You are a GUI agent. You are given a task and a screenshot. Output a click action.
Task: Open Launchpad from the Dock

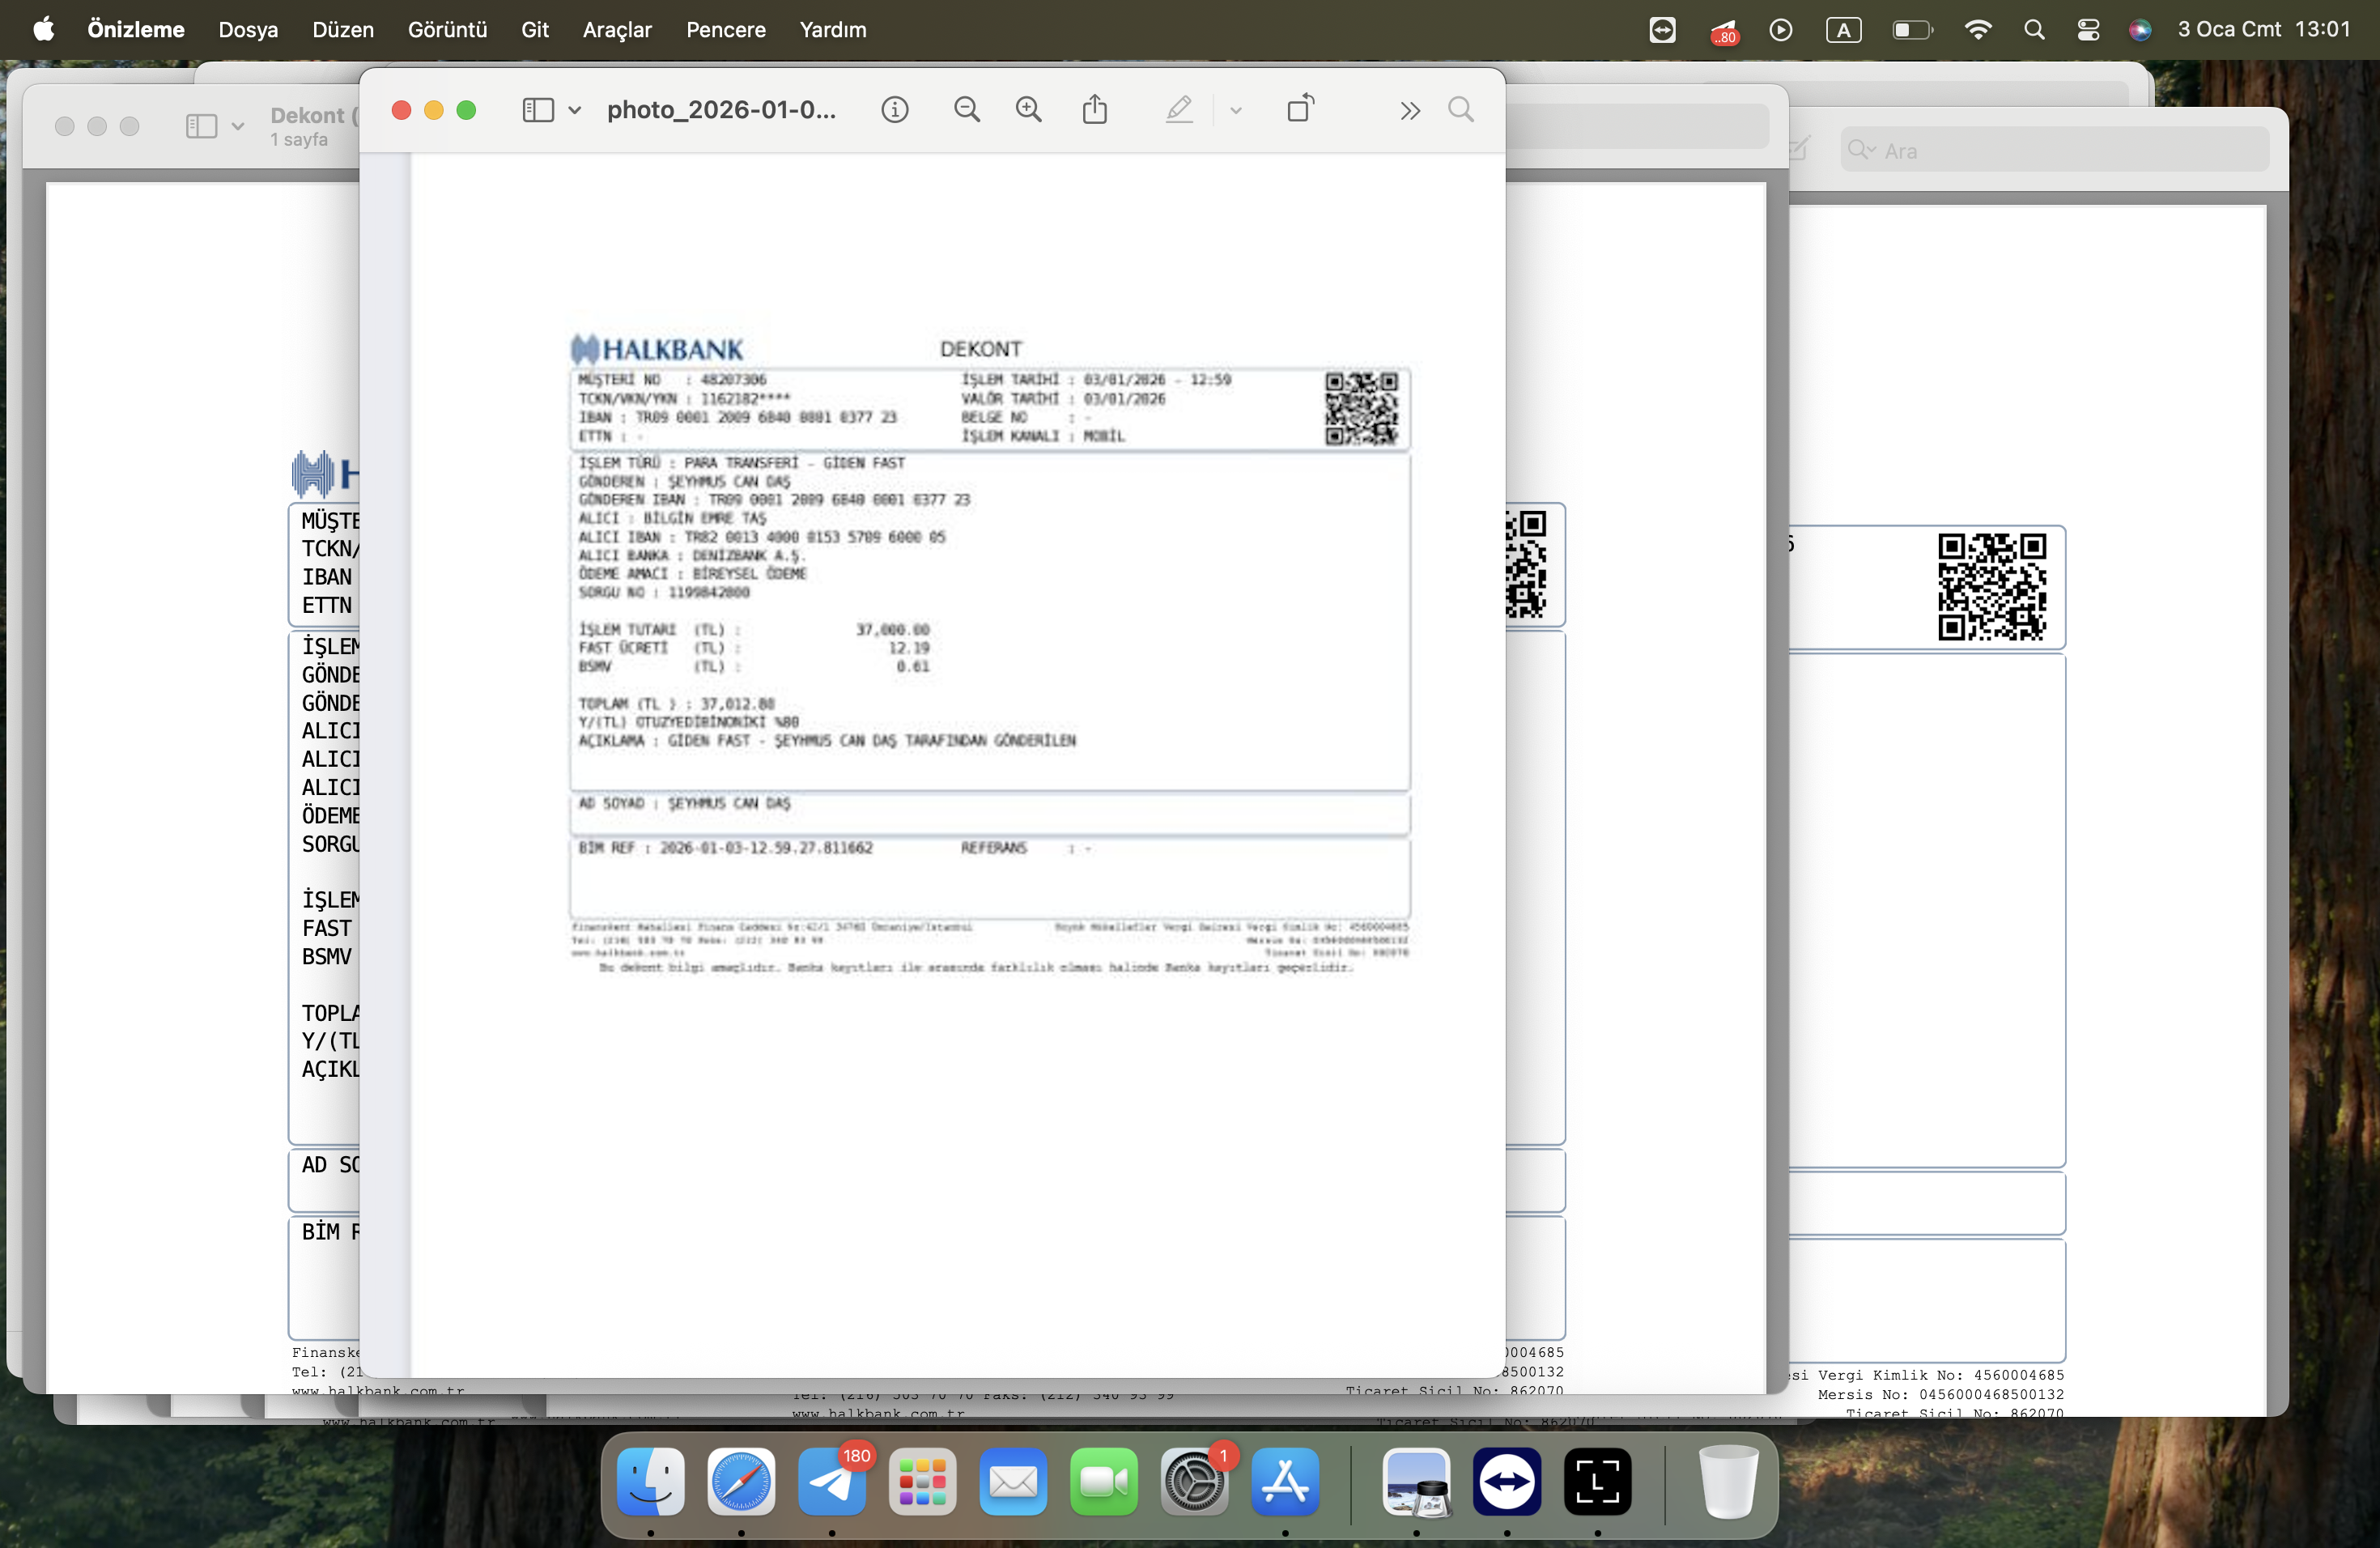point(922,1481)
